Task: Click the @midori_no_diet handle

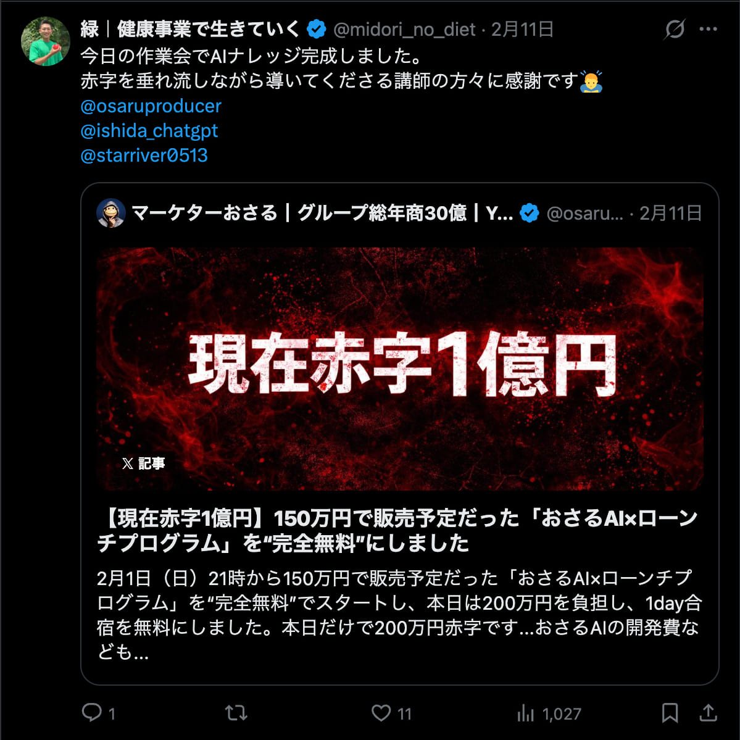Action: click(x=404, y=29)
